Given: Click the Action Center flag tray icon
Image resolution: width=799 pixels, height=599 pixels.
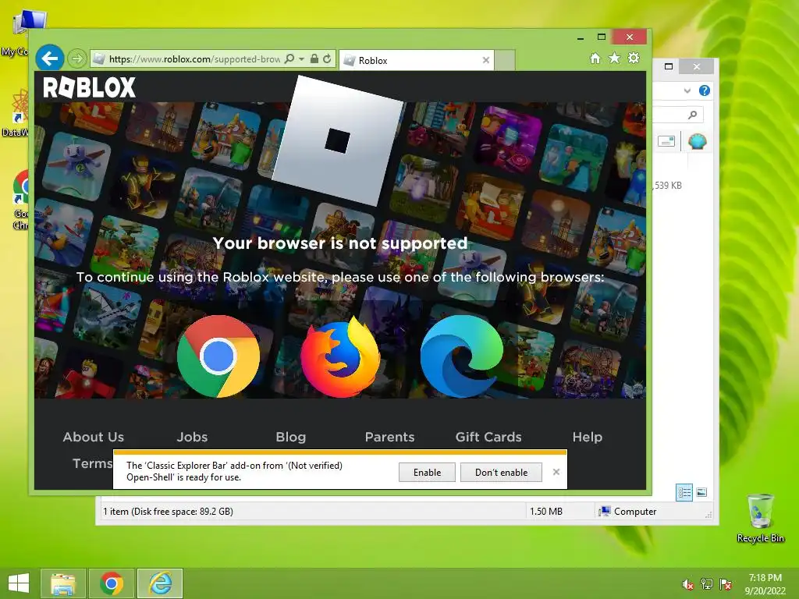Looking at the screenshot, I should click(x=726, y=584).
